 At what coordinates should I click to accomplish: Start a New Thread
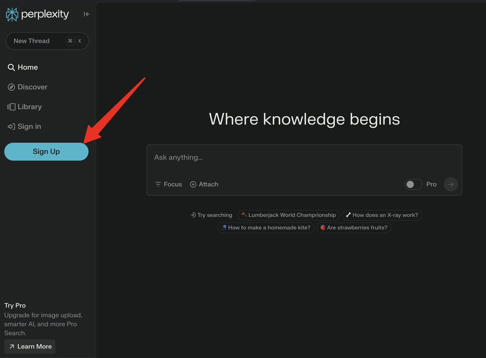pyautogui.click(x=47, y=41)
